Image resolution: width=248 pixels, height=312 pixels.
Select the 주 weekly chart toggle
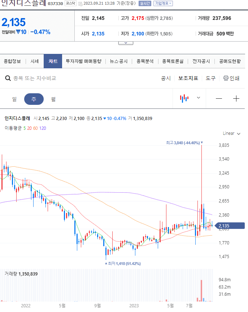[34, 98]
